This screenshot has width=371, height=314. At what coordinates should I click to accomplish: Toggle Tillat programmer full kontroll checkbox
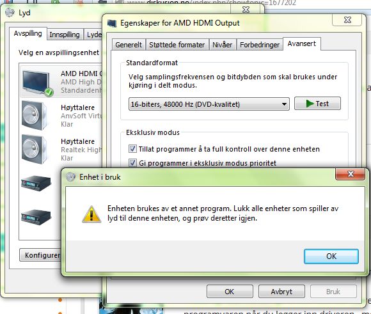[132, 149]
